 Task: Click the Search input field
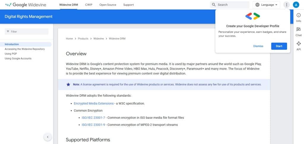(230, 5)
